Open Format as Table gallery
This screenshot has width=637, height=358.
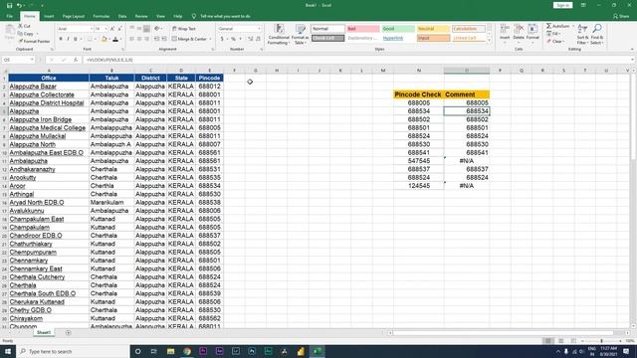(300, 34)
